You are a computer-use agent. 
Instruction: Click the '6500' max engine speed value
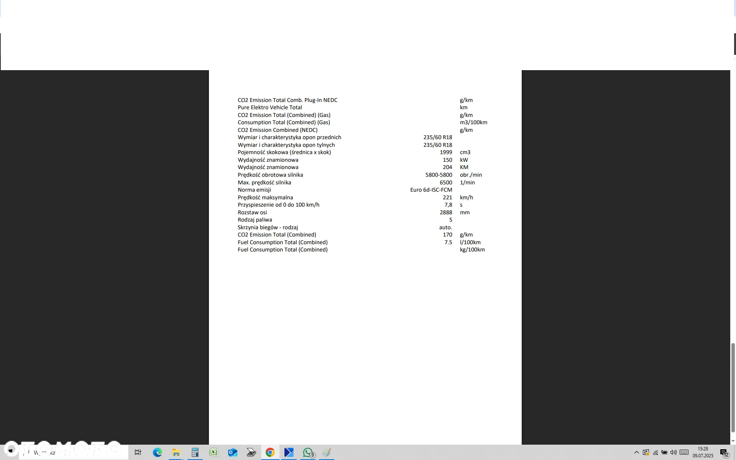pyautogui.click(x=446, y=182)
